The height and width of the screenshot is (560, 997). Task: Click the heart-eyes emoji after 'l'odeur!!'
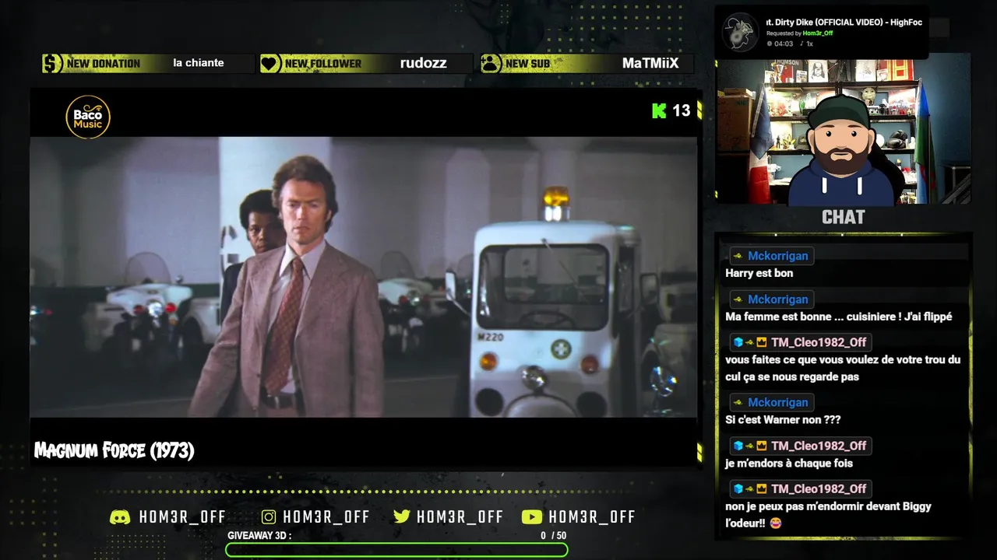[775, 523]
